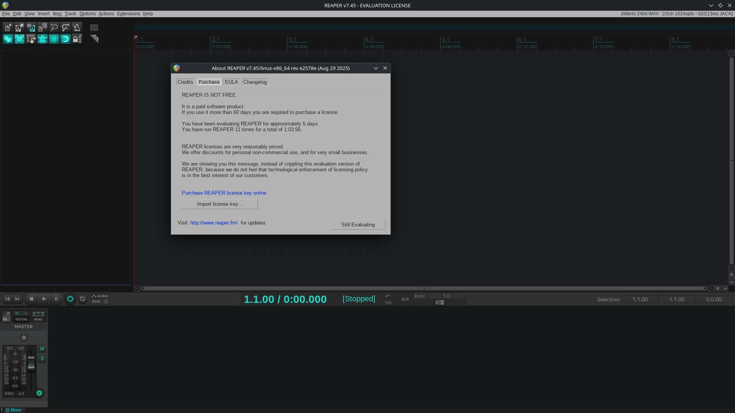Click the master FX button

click(6, 316)
